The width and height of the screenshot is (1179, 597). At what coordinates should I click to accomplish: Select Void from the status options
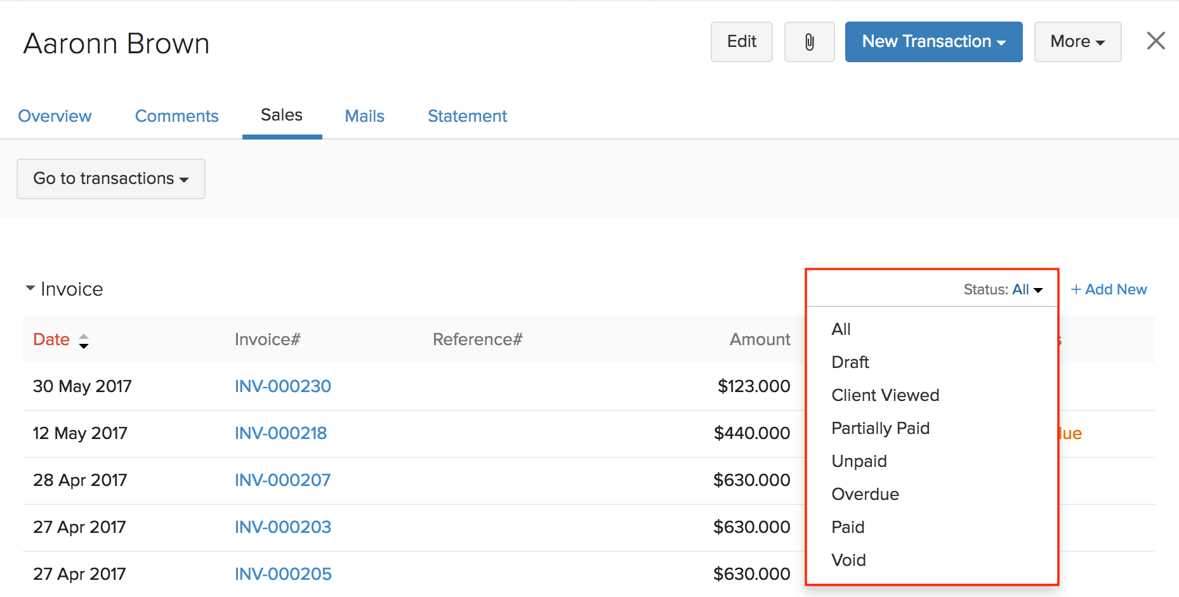click(x=848, y=560)
